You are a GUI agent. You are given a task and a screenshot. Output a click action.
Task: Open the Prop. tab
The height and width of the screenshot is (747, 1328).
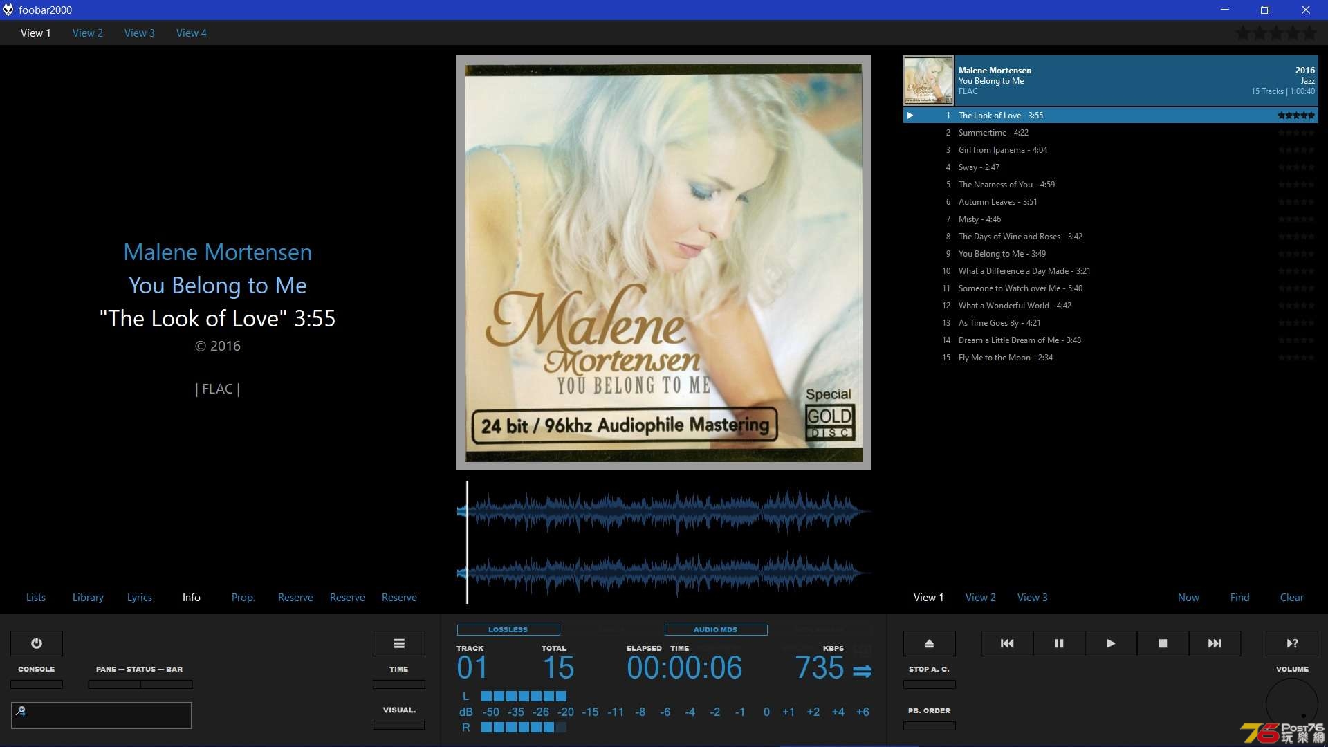[243, 598]
